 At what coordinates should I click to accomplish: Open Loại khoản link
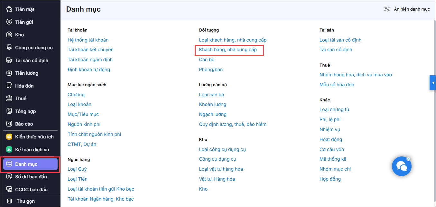tap(79, 104)
